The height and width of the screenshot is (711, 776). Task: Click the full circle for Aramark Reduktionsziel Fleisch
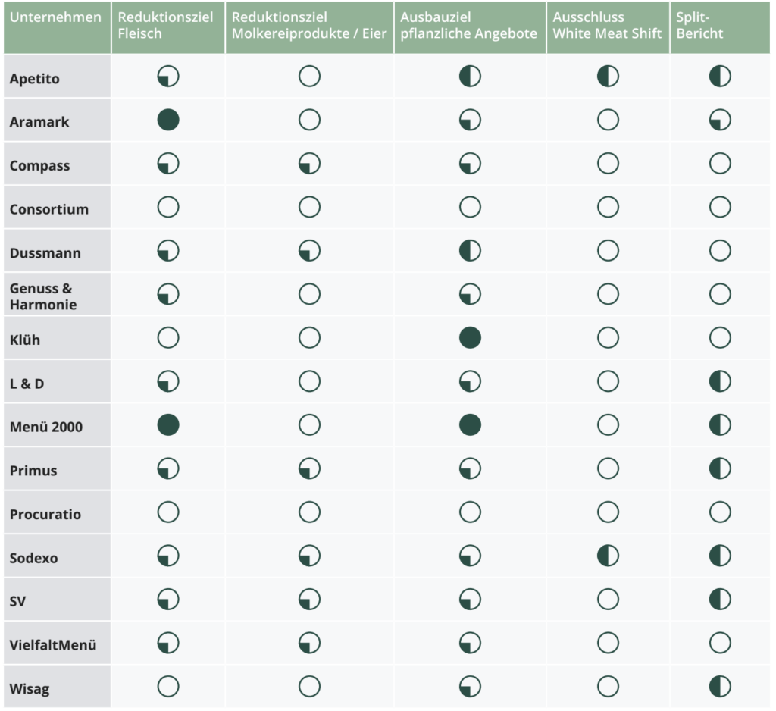168,120
